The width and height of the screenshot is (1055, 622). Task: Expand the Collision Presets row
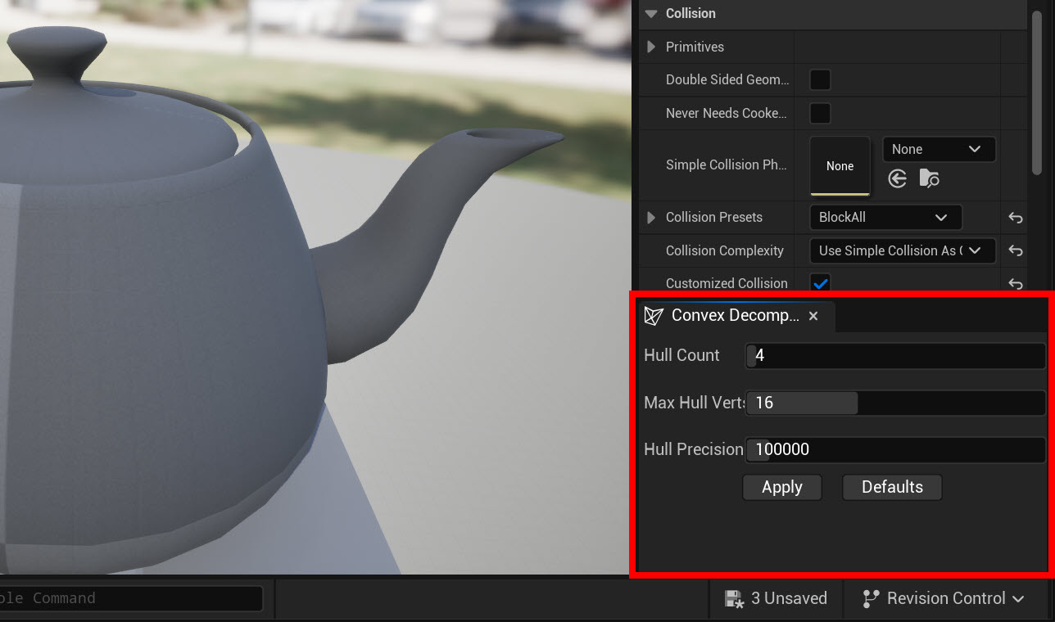651,218
